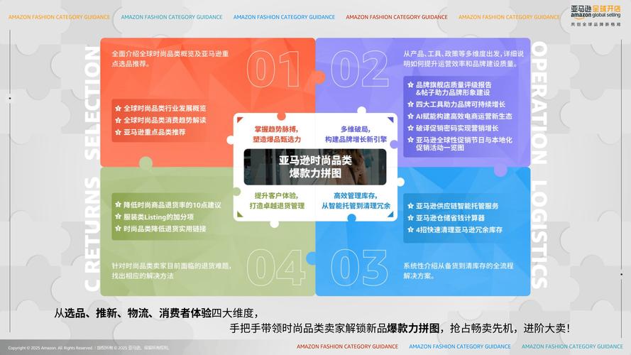
Task: Click the line 品牌旗舰店质量评级报告
Action: point(454,84)
